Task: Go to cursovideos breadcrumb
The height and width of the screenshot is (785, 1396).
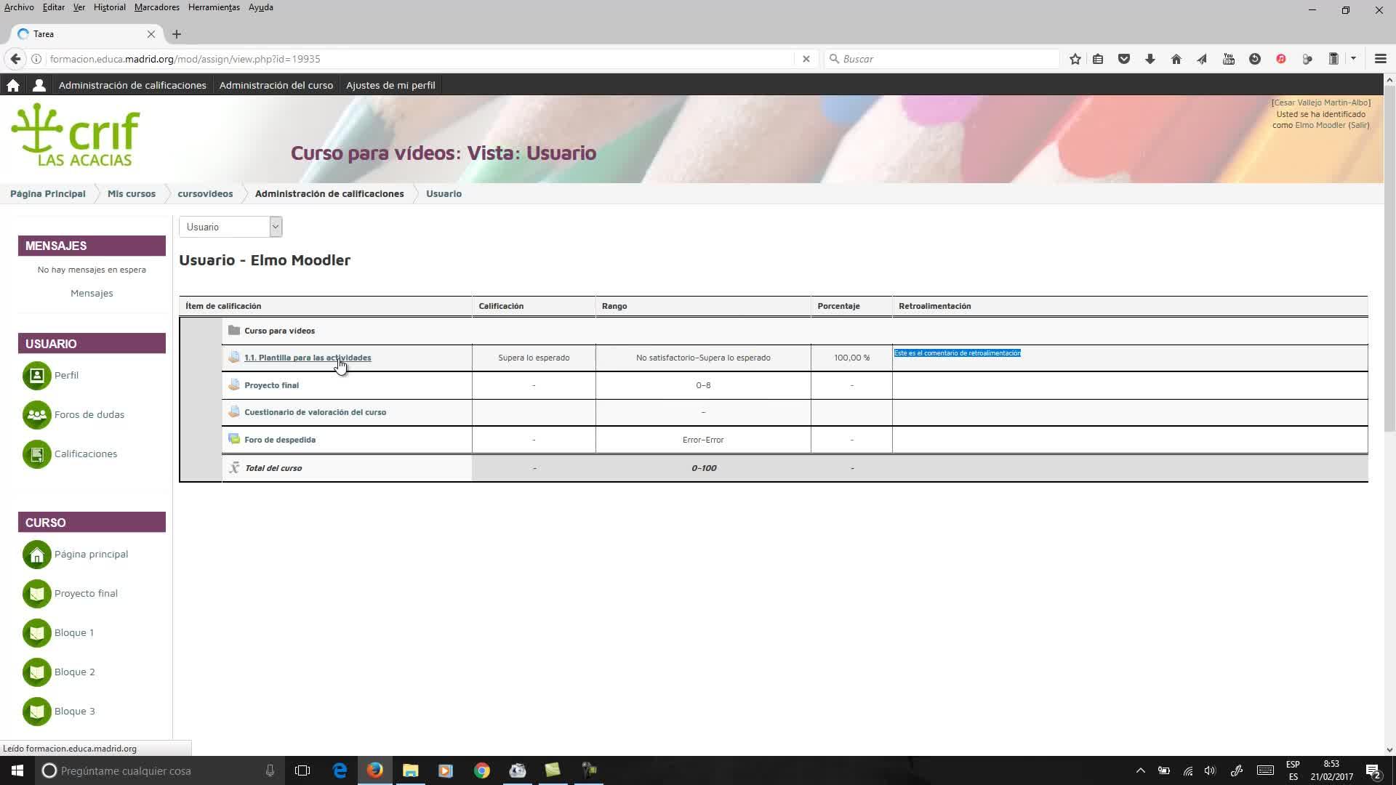Action: click(205, 193)
